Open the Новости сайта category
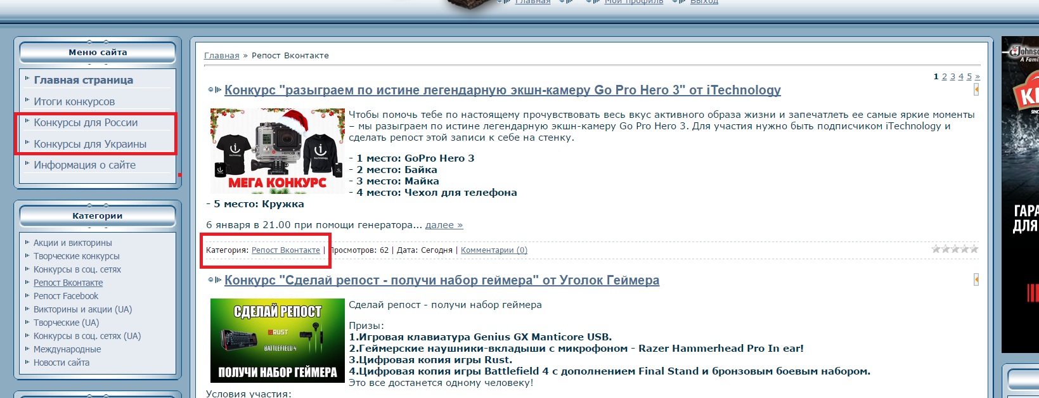1039x398 pixels. (61, 363)
